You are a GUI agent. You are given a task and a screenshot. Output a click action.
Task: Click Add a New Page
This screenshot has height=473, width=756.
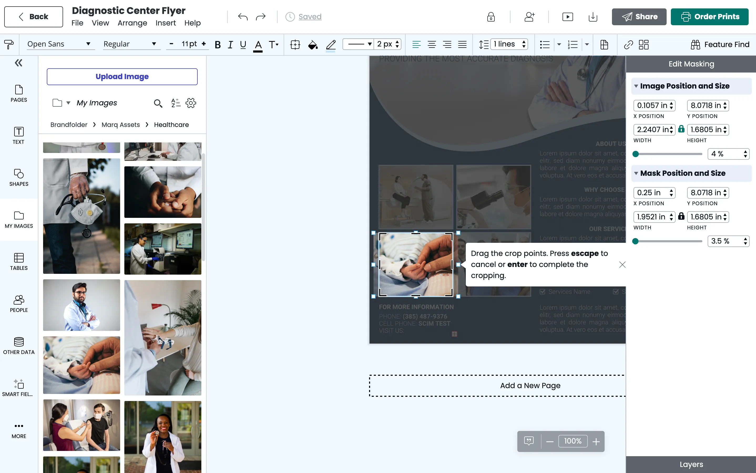(530, 385)
